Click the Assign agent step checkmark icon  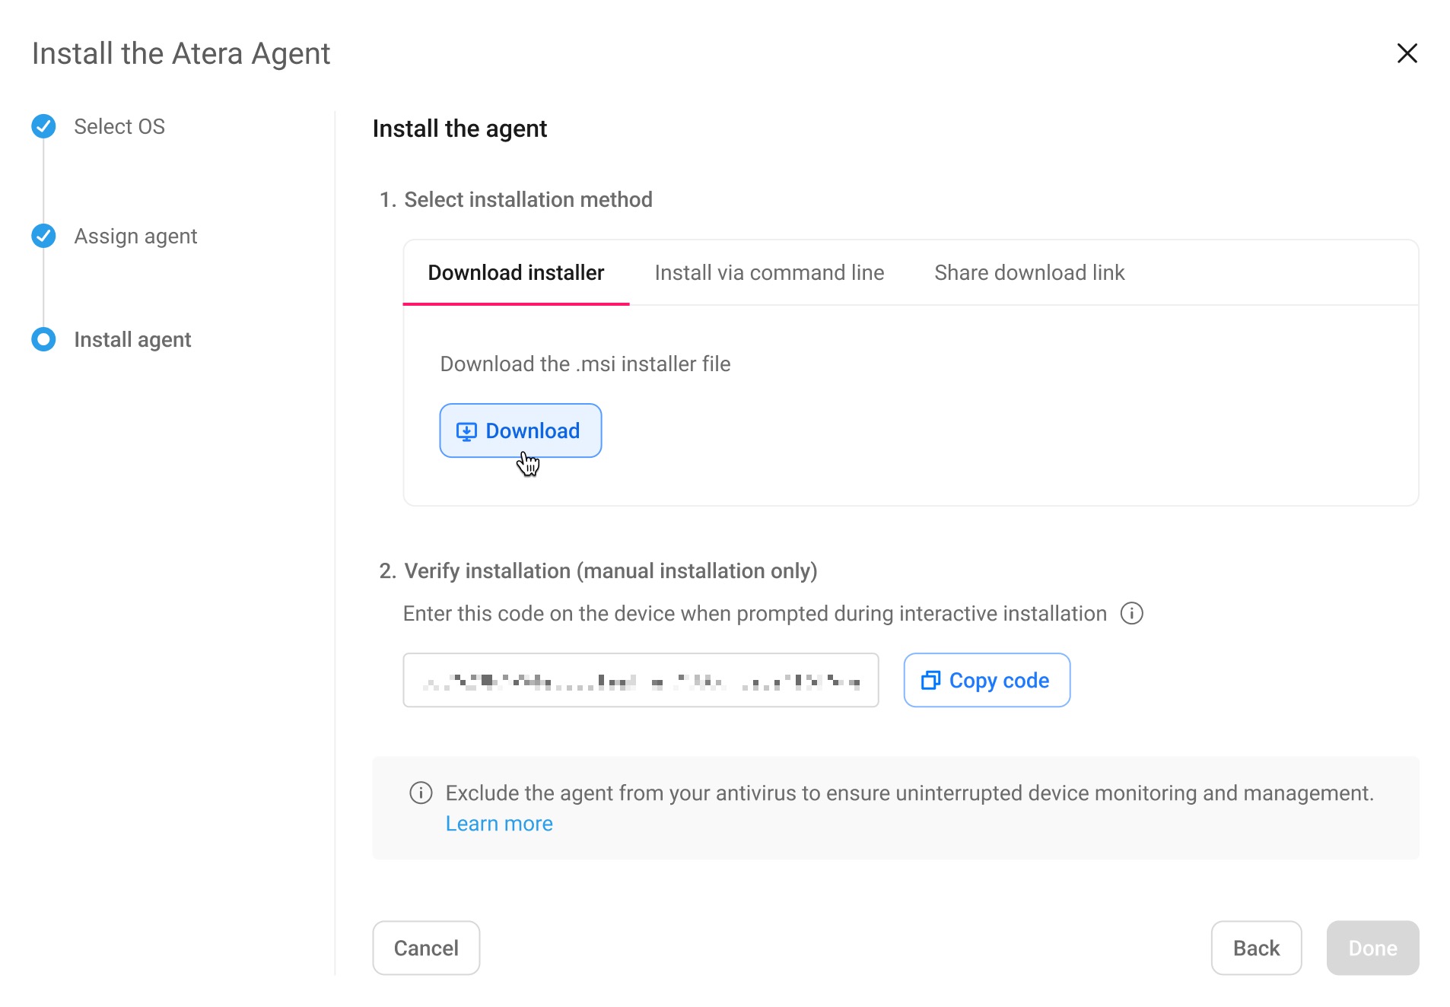[x=43, y=236]
